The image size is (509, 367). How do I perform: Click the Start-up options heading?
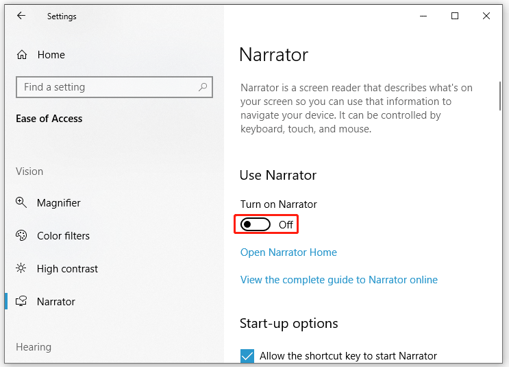coord(289,324)
